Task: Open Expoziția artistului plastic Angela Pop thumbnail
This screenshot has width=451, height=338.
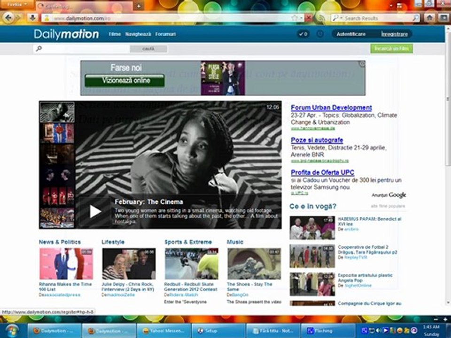Action: click(312, 284)
